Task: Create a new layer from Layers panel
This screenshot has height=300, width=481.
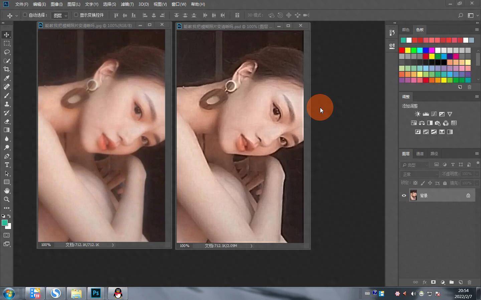Action: pyautogui.click(x=460, y=282)
